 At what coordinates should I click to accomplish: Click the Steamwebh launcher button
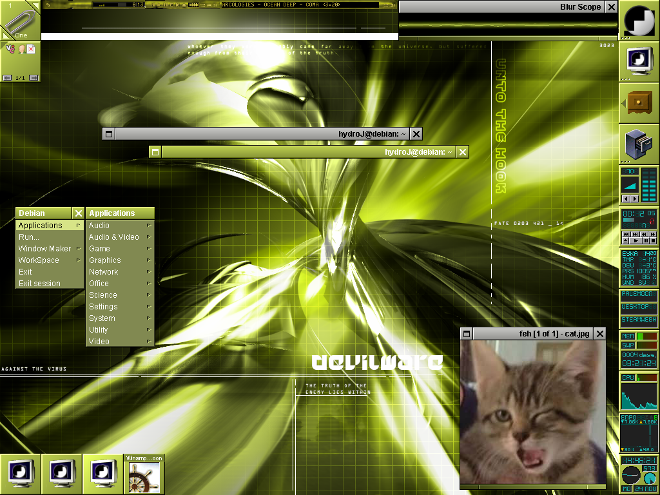click(639, 320)
